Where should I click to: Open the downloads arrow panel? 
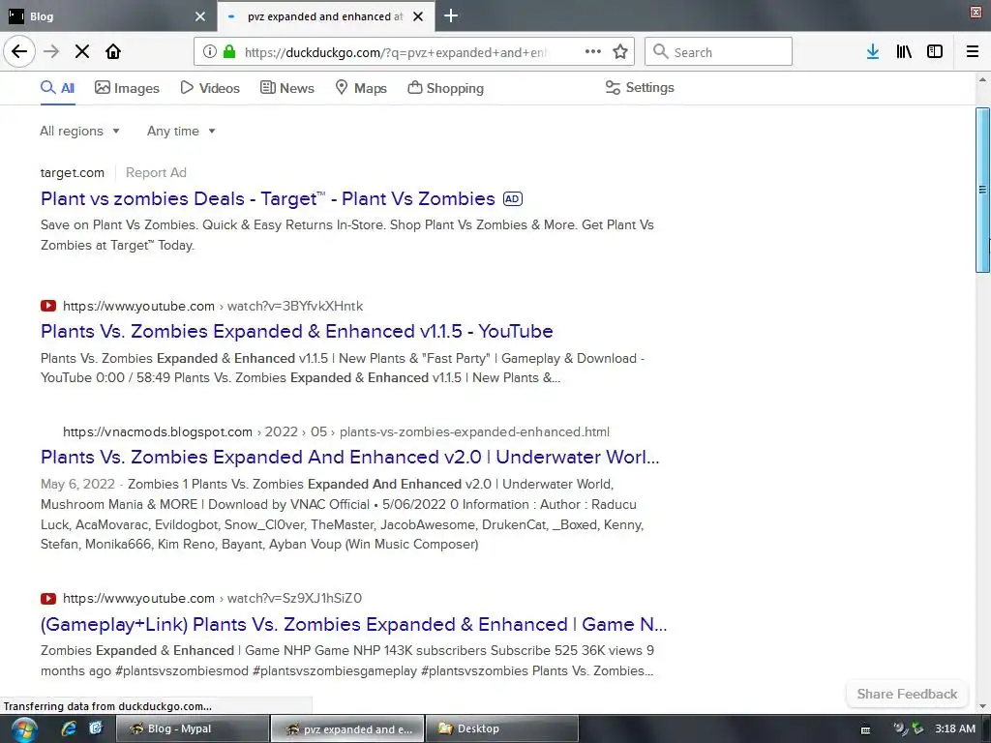tap(873, 52)
